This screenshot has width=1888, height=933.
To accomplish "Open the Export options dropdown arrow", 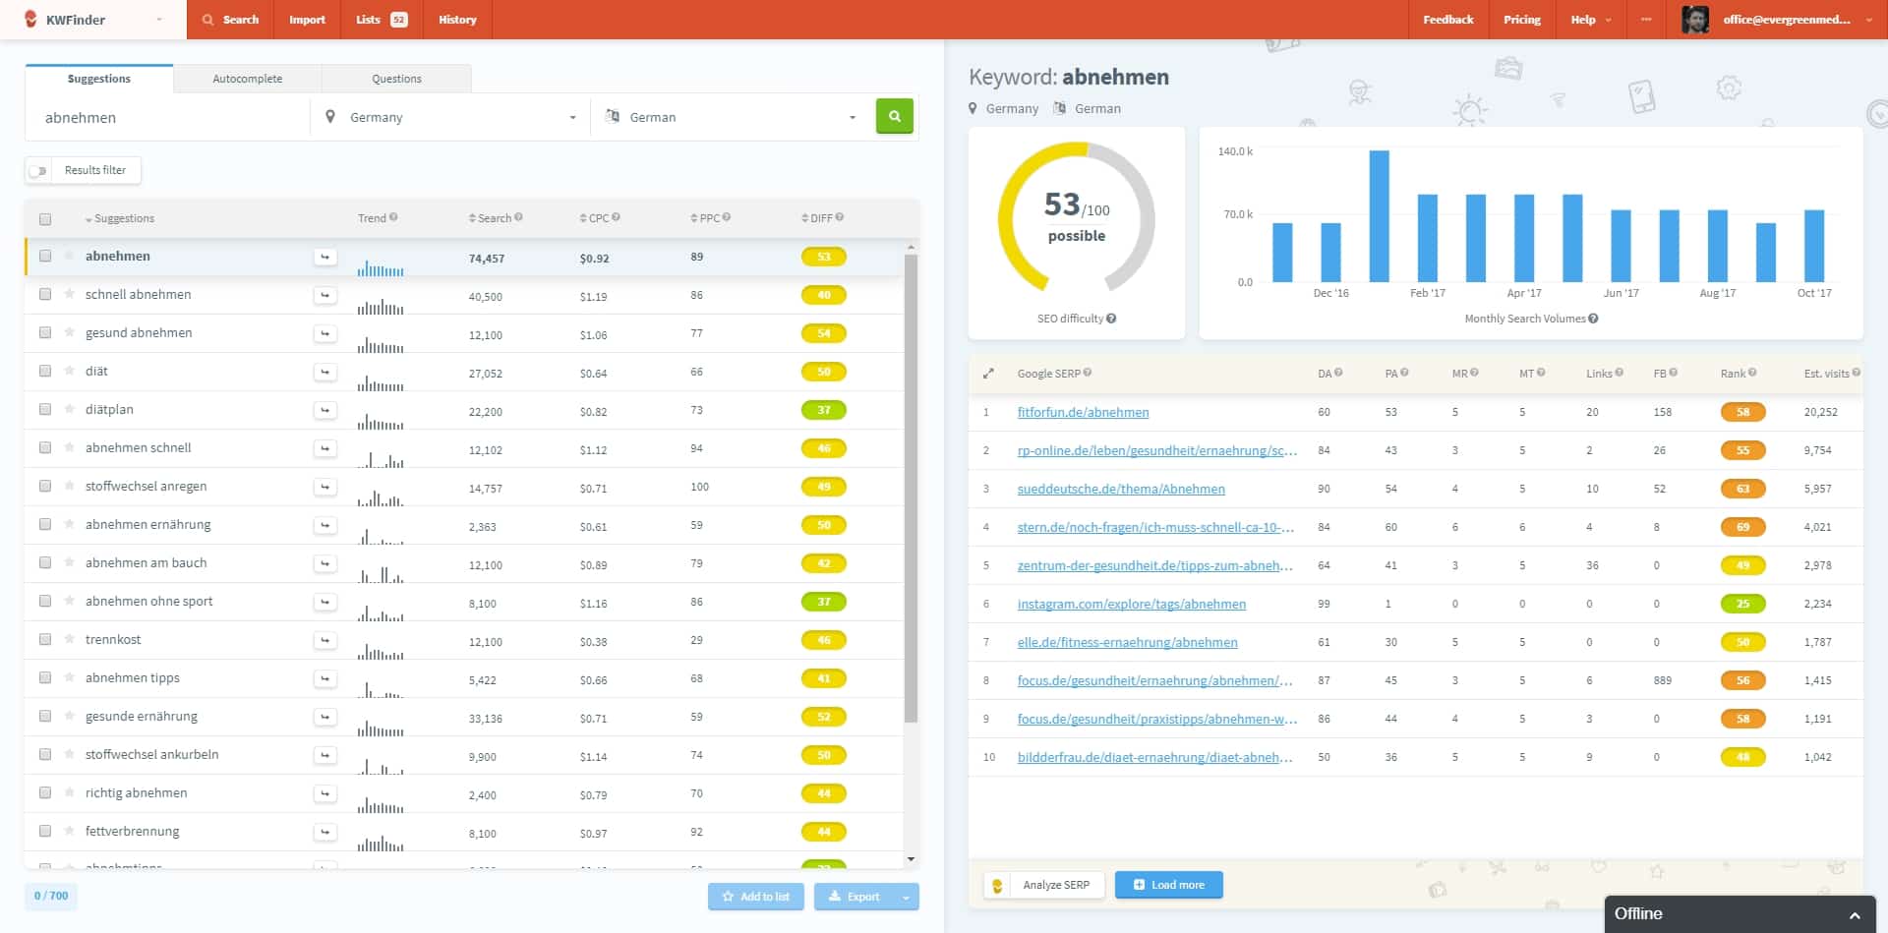I will click(906, 897).
